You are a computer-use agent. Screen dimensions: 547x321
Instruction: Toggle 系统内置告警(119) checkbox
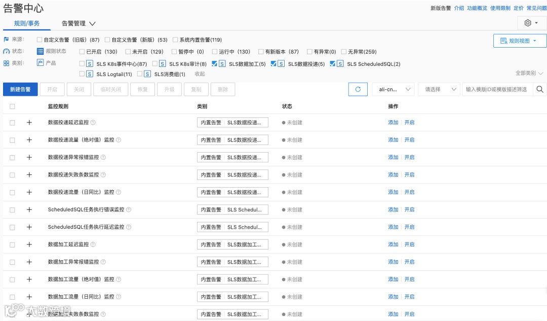point(175,40)
